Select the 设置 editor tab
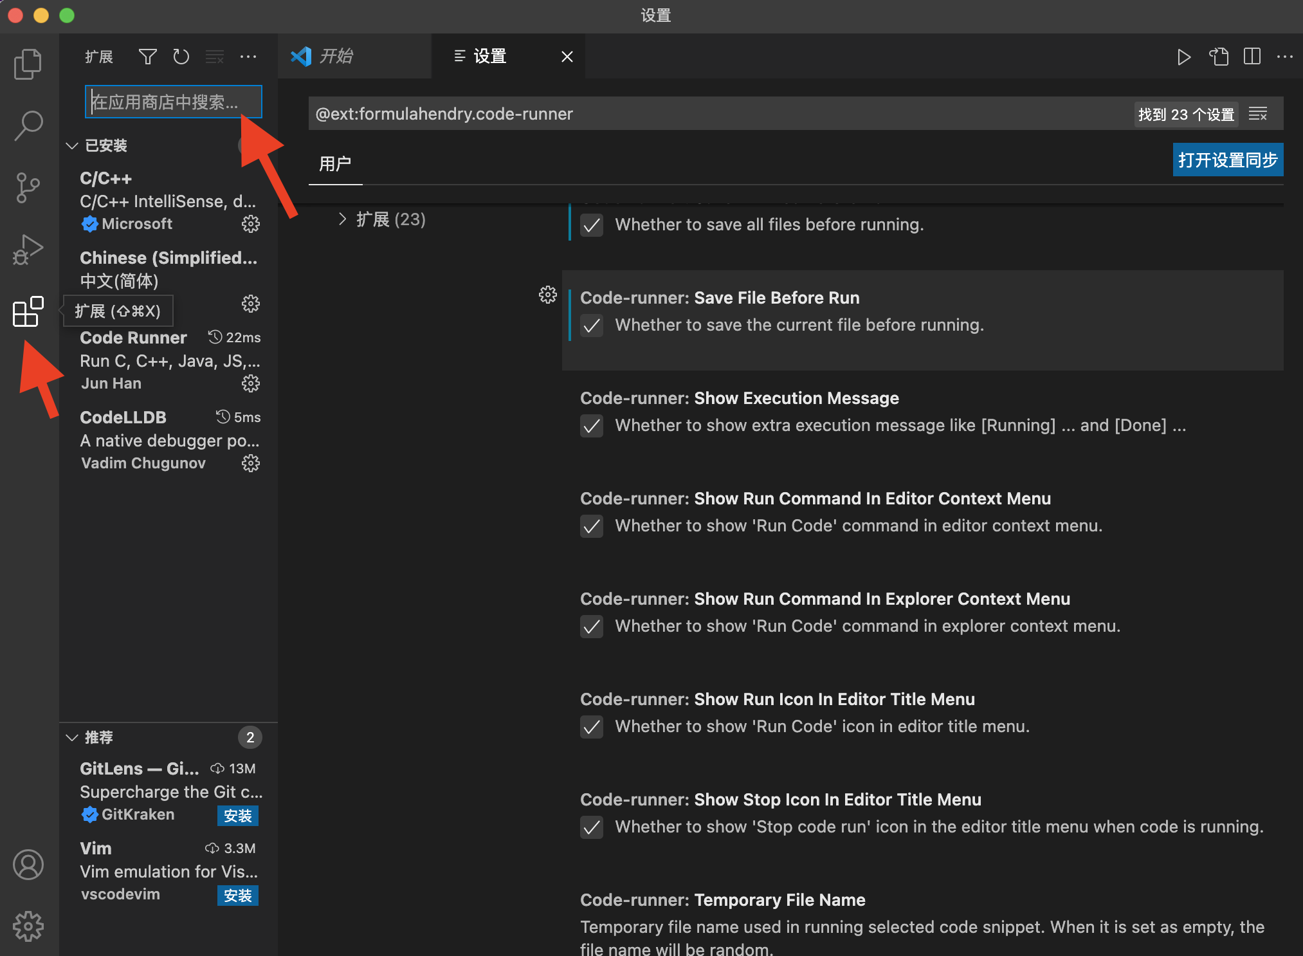Image resolution: width=1303 pixels, height=956 pixels. (508, 57)
